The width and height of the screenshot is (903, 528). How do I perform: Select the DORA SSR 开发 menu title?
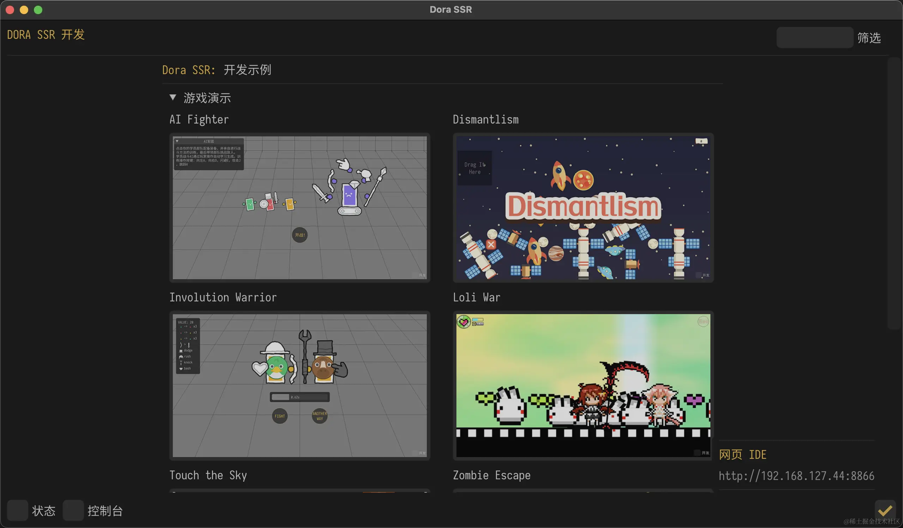pos(46,34)
